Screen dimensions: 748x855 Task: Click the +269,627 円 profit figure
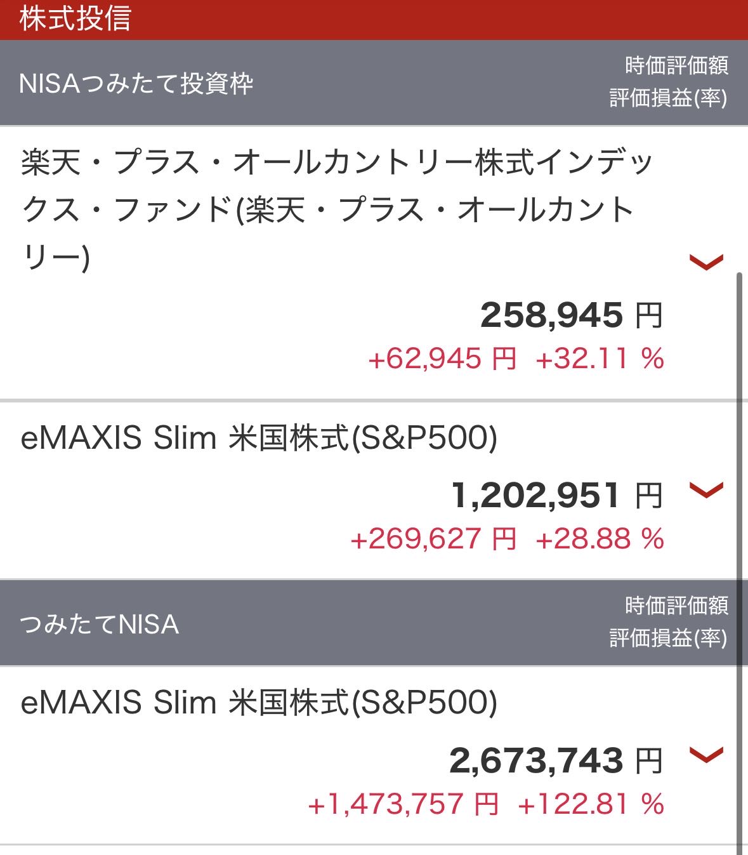pos(433,540)
